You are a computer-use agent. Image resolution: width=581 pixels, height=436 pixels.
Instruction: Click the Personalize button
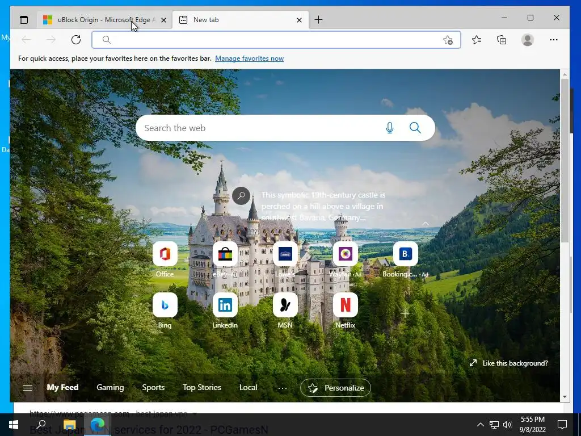pos(335,388)
